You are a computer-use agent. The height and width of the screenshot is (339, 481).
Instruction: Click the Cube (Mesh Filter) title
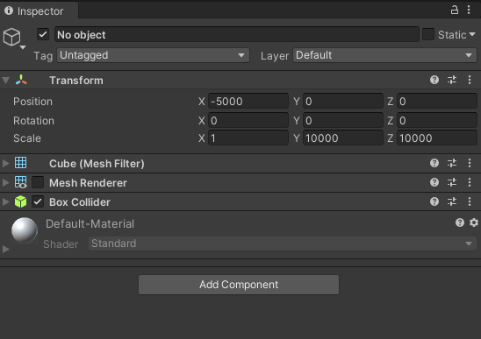(97, 164)
